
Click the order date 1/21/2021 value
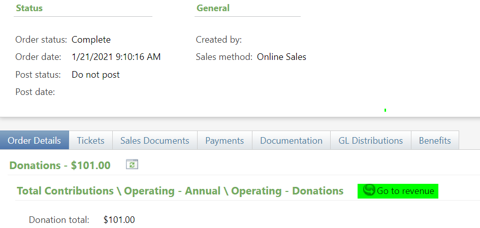pos(116,57)
